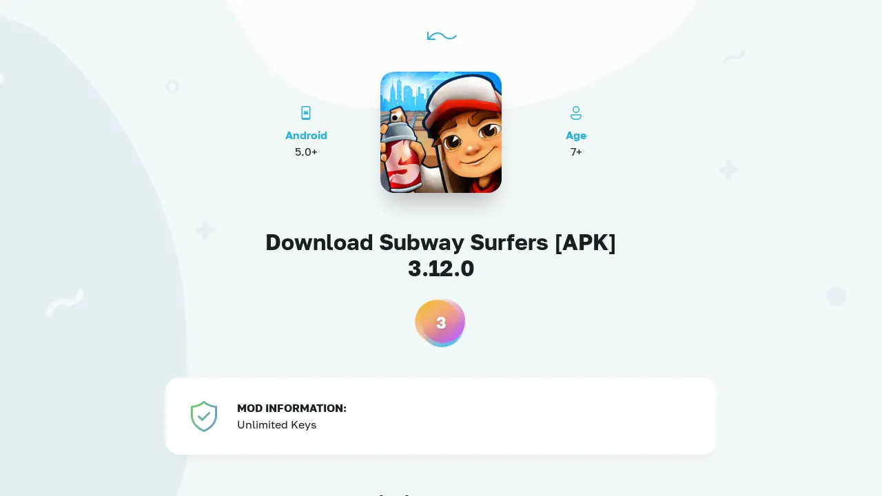The height and width of the screenshot is (496, 882).
Task: Click the back arrow icon at top
Action: (x=442, y=36)
